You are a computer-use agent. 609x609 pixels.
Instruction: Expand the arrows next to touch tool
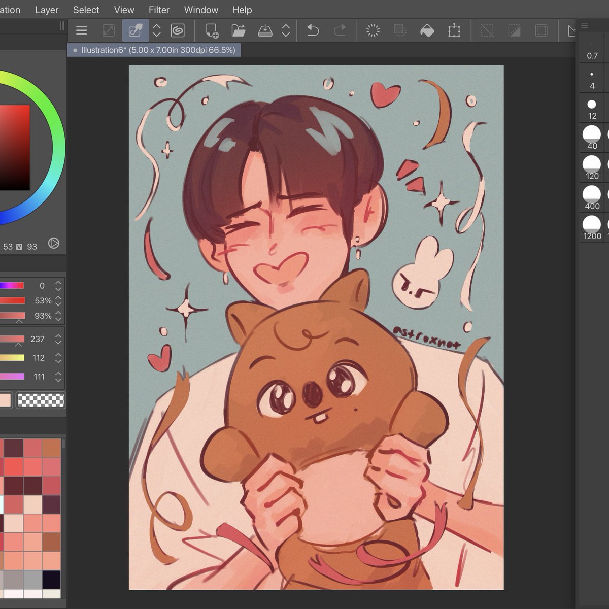[x=157, y=30]
